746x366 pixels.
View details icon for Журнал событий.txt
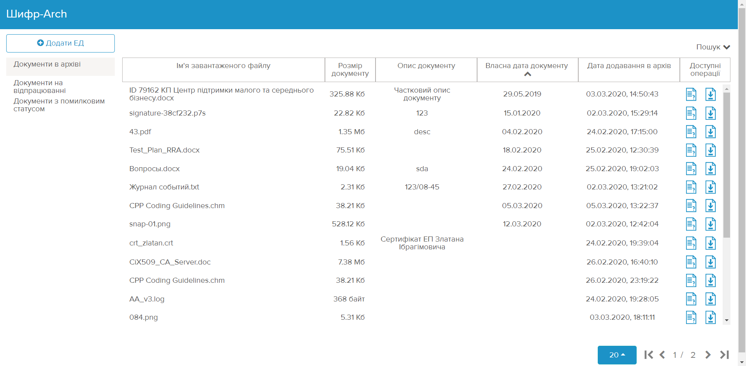point(691,187)
